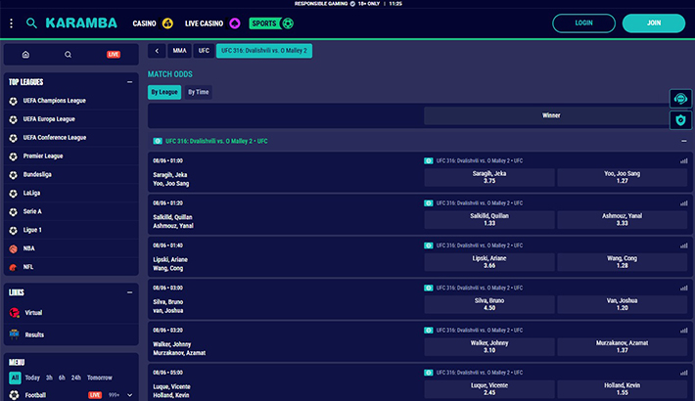Screen dimensions: 695x401
Task: Switch match odds to By League
Action: pos(164,92)
